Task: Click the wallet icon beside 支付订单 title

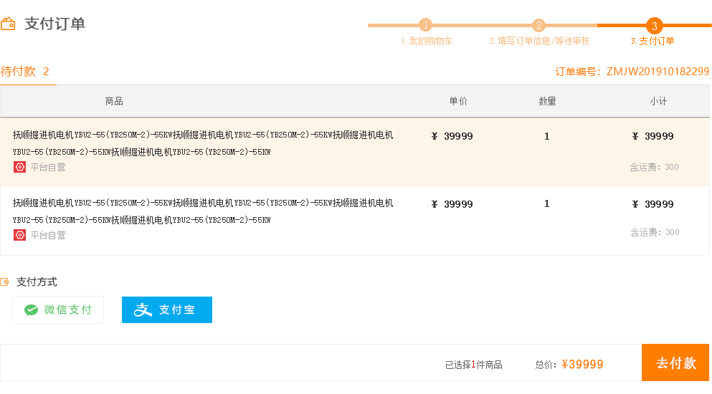Action: (8, 24)
